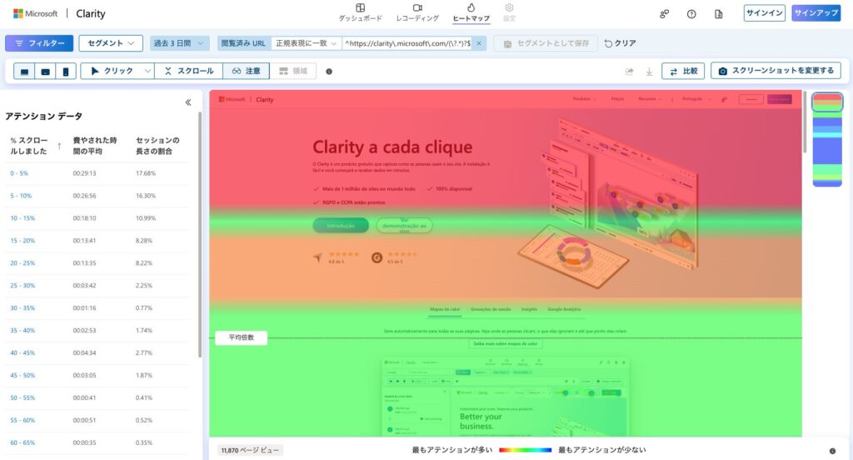Select the mobile device view icon
853x460 pixels.
(x=66, y=72)
